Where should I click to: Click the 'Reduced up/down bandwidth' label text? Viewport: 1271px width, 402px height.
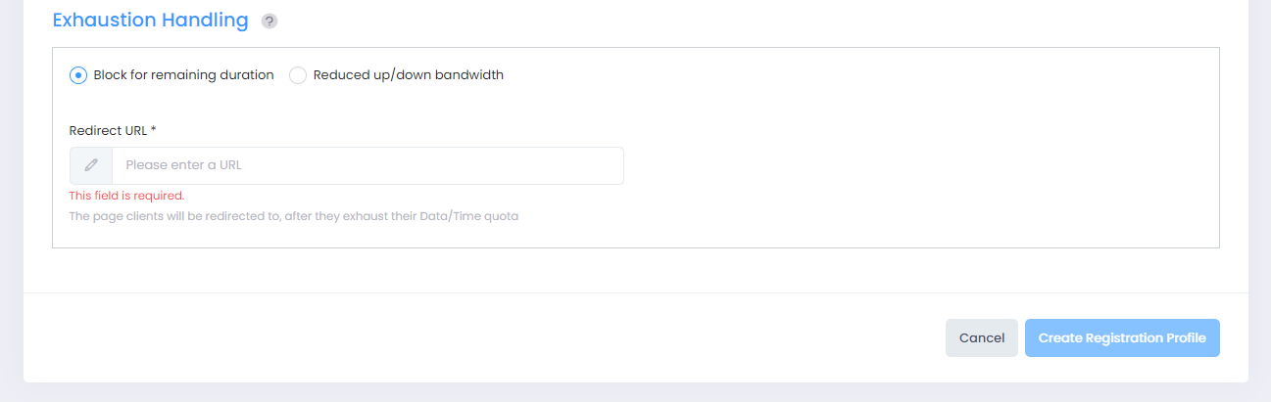click(x=408, y=75)
